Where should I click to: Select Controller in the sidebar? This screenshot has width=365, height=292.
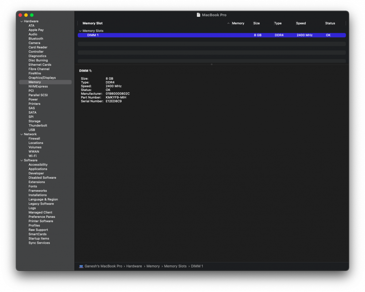[x=36, y=52]
